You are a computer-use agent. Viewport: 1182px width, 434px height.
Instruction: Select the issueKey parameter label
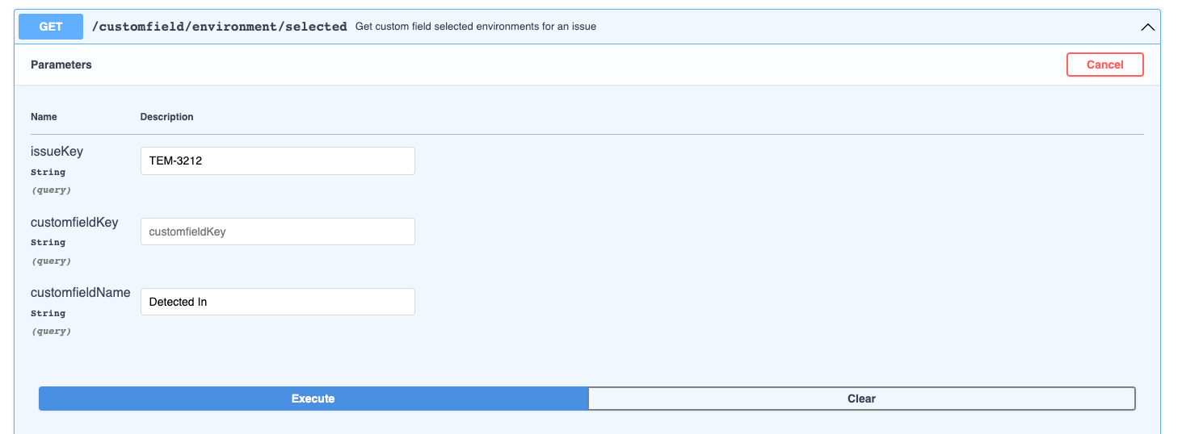click(x=57, y=152)
